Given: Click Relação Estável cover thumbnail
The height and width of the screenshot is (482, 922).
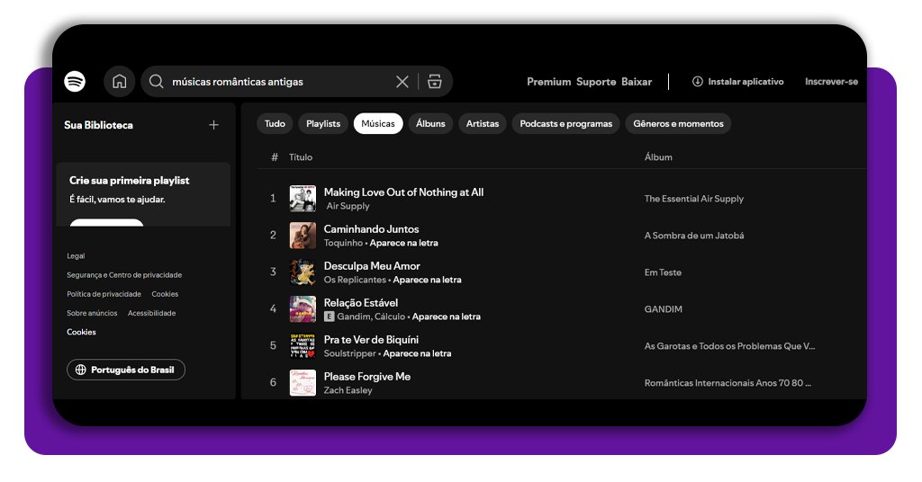Looking at the screenshot, I should coord(303,309).
